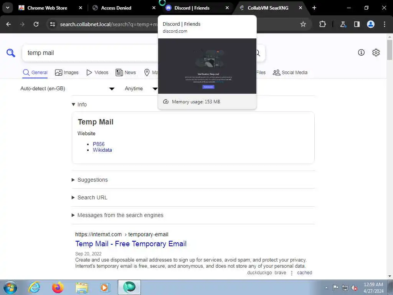393x295 pixels.
Task: Close the Chrome Web Store tab
Action: pyautogui.click(x=81, y=8)
